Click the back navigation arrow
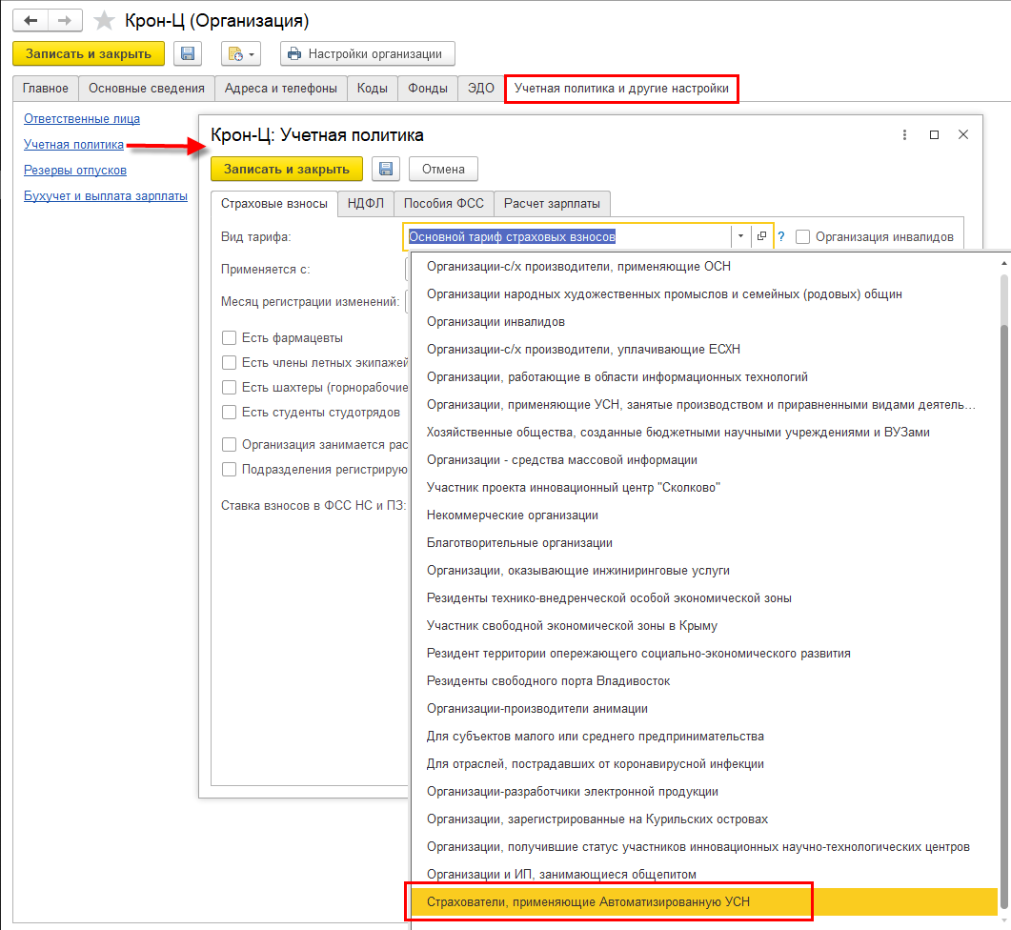This screenshot has height=930, width=1011. click(30, 21)
